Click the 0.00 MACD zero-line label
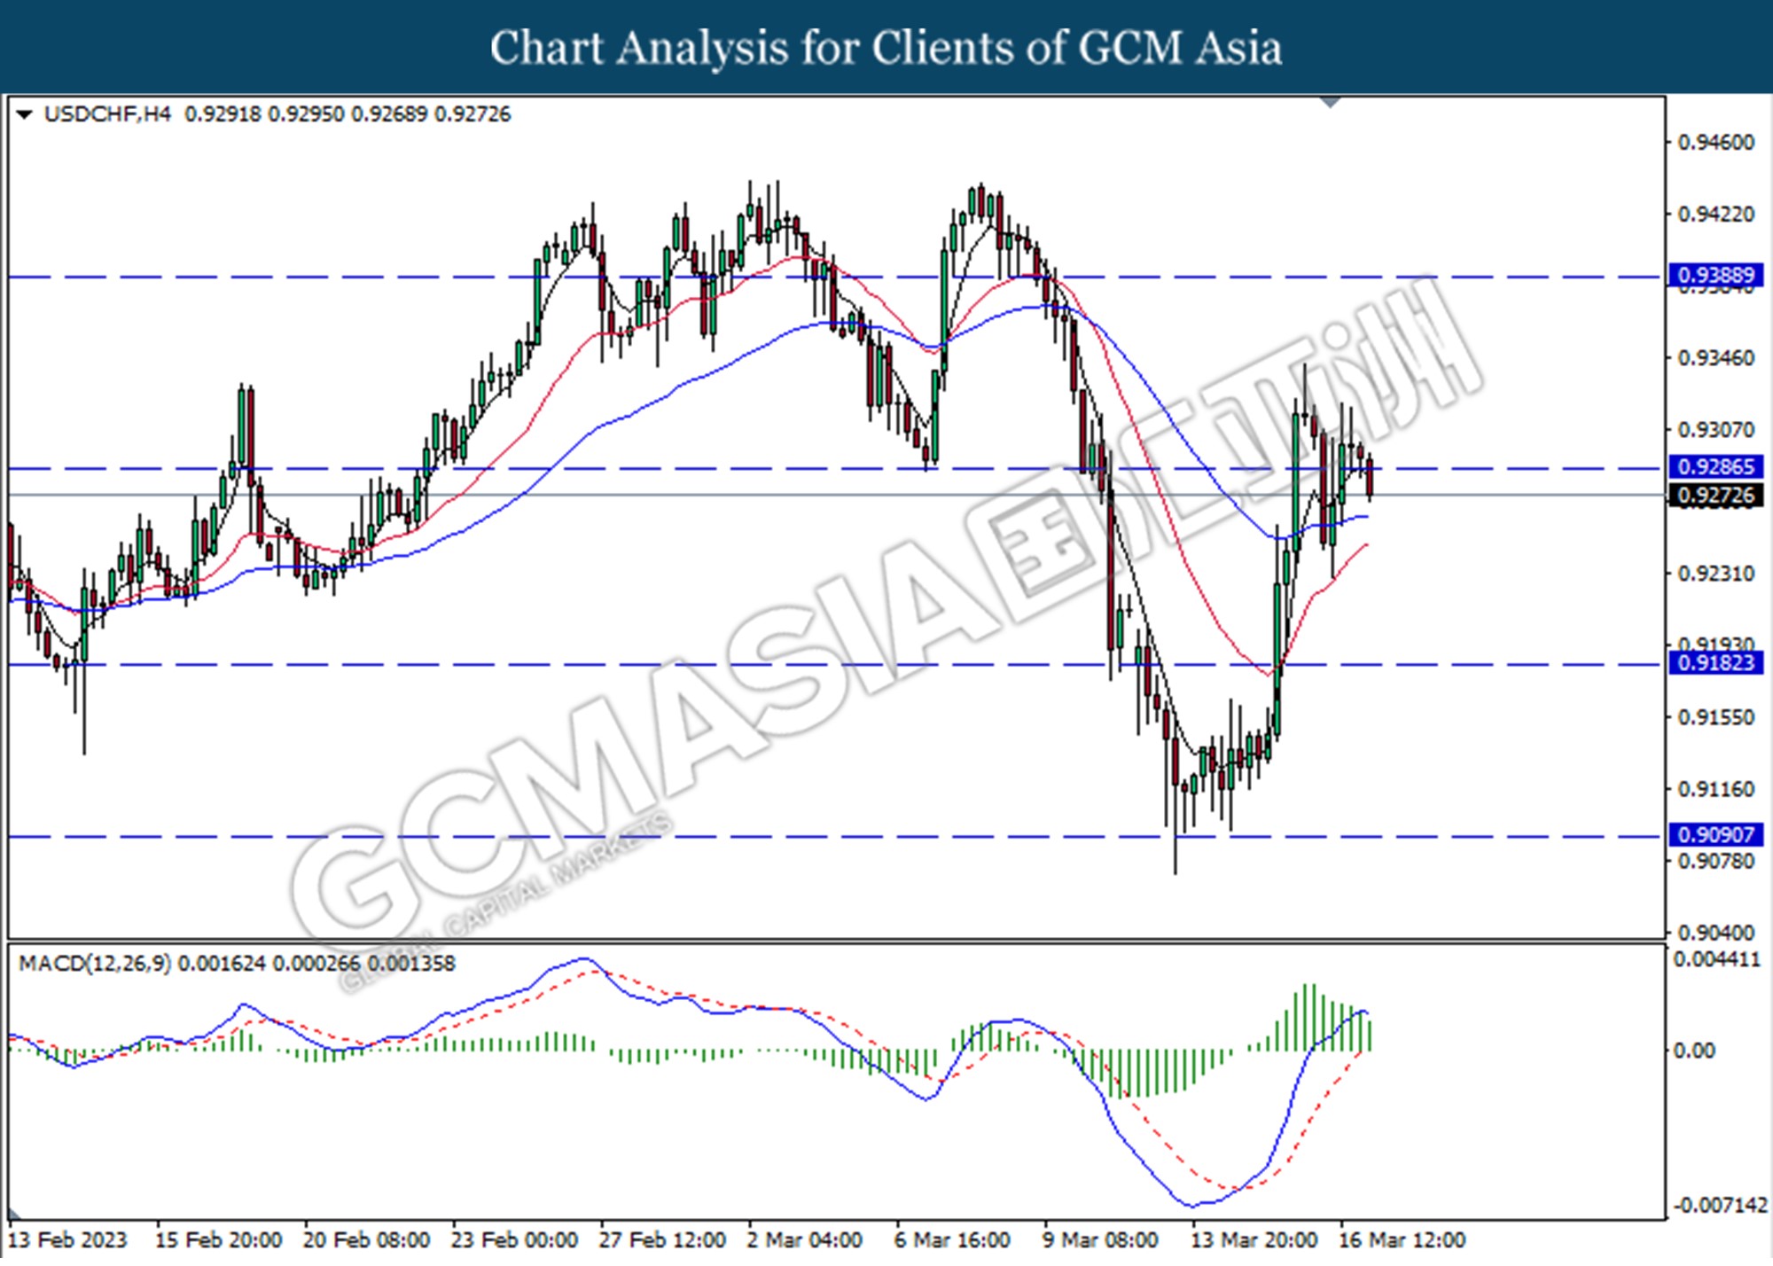 [1693, 1051]
